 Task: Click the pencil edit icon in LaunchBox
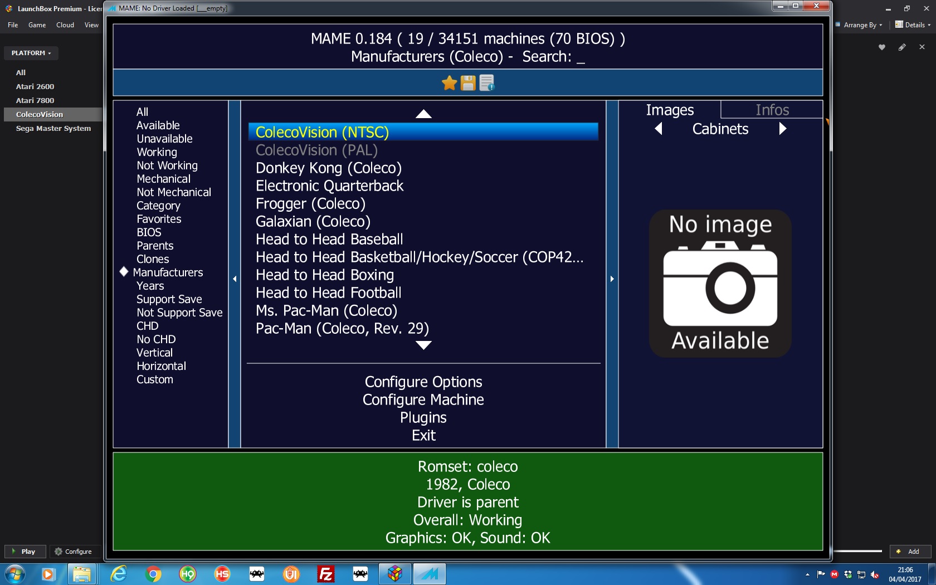click(902, 47)
